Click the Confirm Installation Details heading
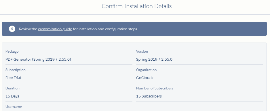 click(136, 6)
